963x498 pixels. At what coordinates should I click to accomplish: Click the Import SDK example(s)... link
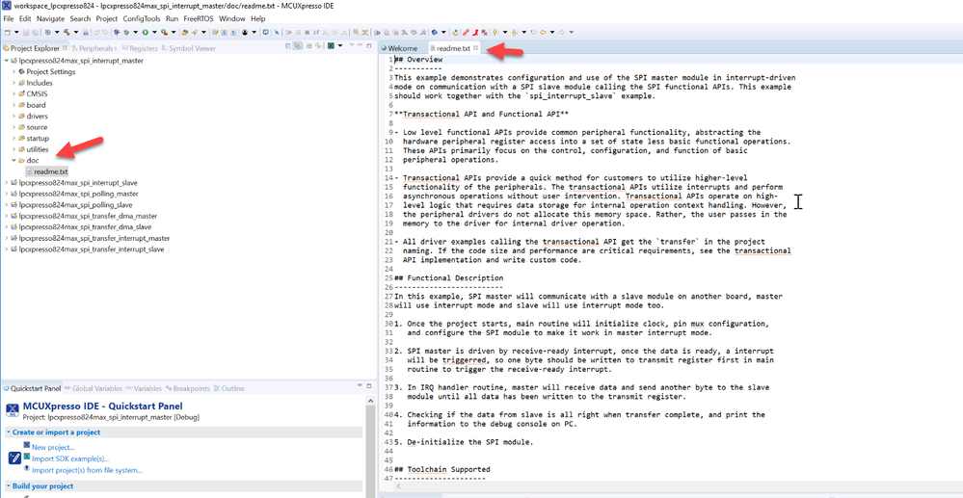click(70, 459)
